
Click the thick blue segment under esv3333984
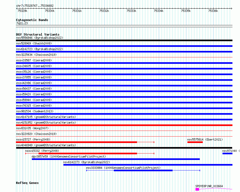(143, 170)
